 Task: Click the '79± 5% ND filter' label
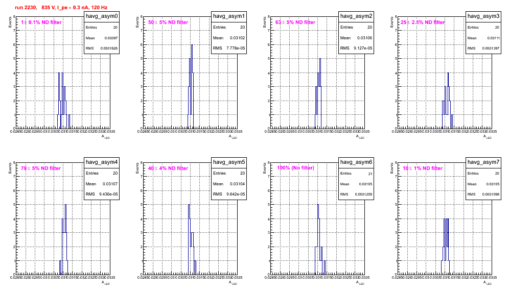41,168
